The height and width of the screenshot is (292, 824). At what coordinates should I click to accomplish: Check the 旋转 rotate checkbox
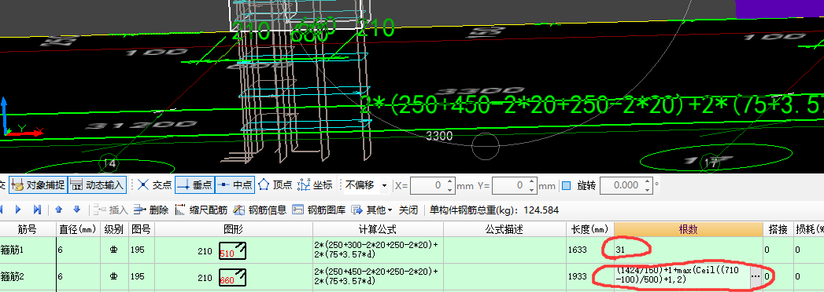[566, 185]
